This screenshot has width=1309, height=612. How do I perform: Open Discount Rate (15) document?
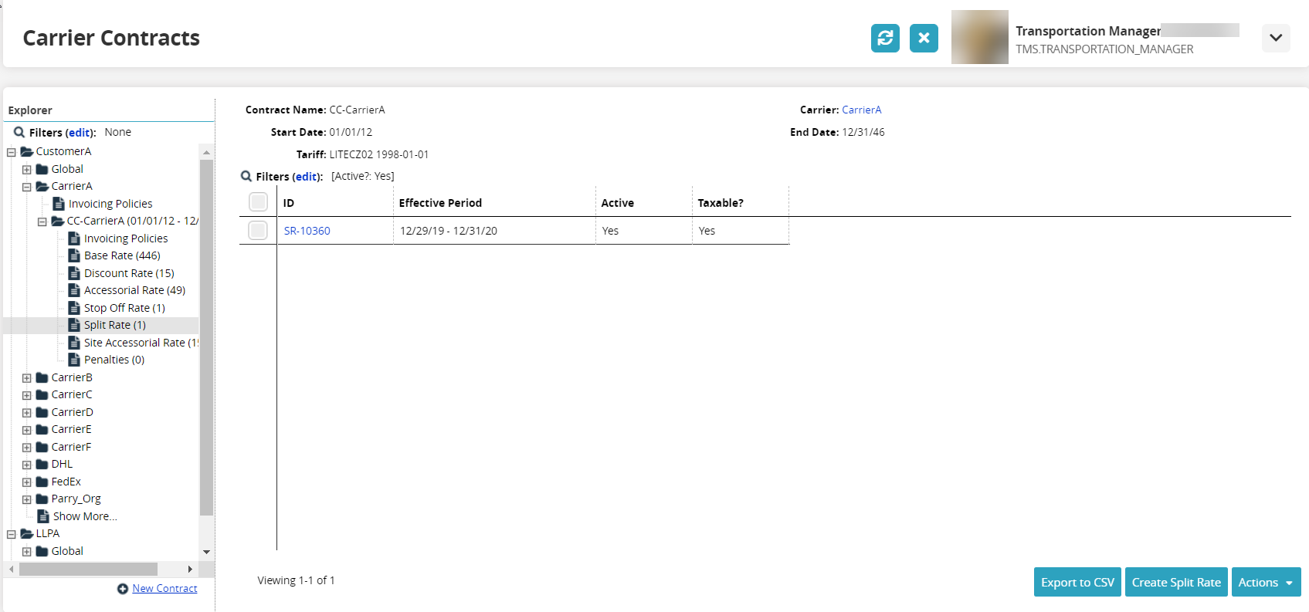click(129, 273)
